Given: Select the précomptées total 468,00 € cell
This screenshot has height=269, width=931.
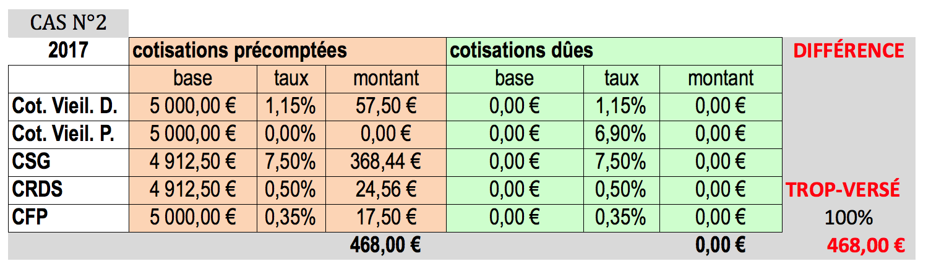Looking at the screenshot, I should tap(386, 246).
